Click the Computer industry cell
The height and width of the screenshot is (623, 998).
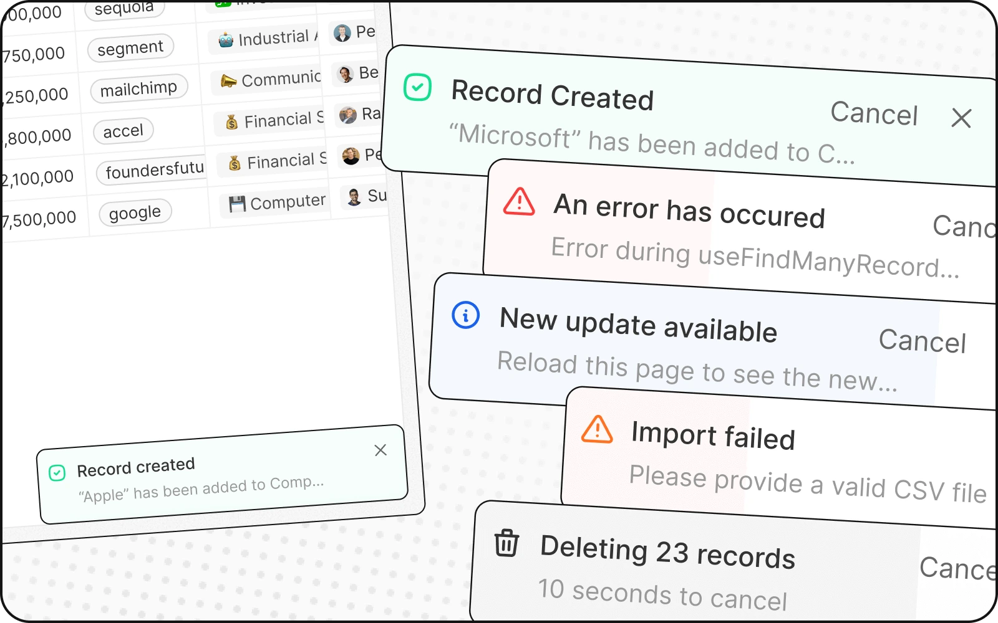(x=278, y=202)
